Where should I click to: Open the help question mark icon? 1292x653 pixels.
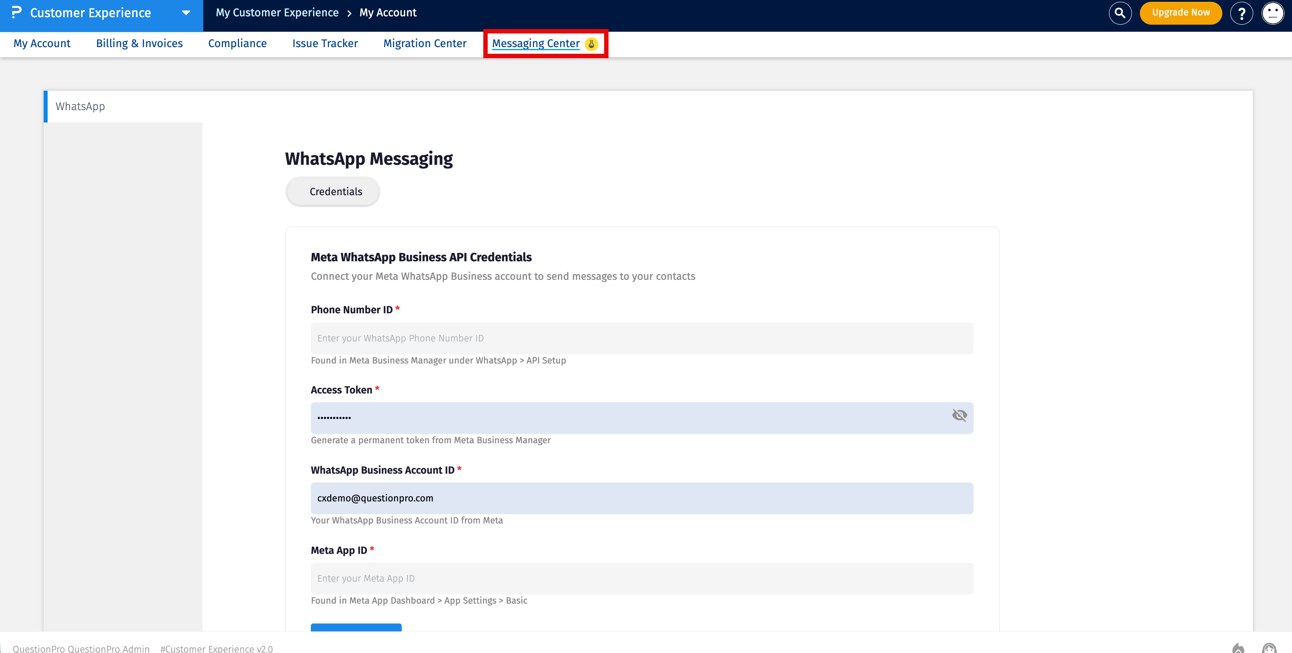tap(1241, 13)
